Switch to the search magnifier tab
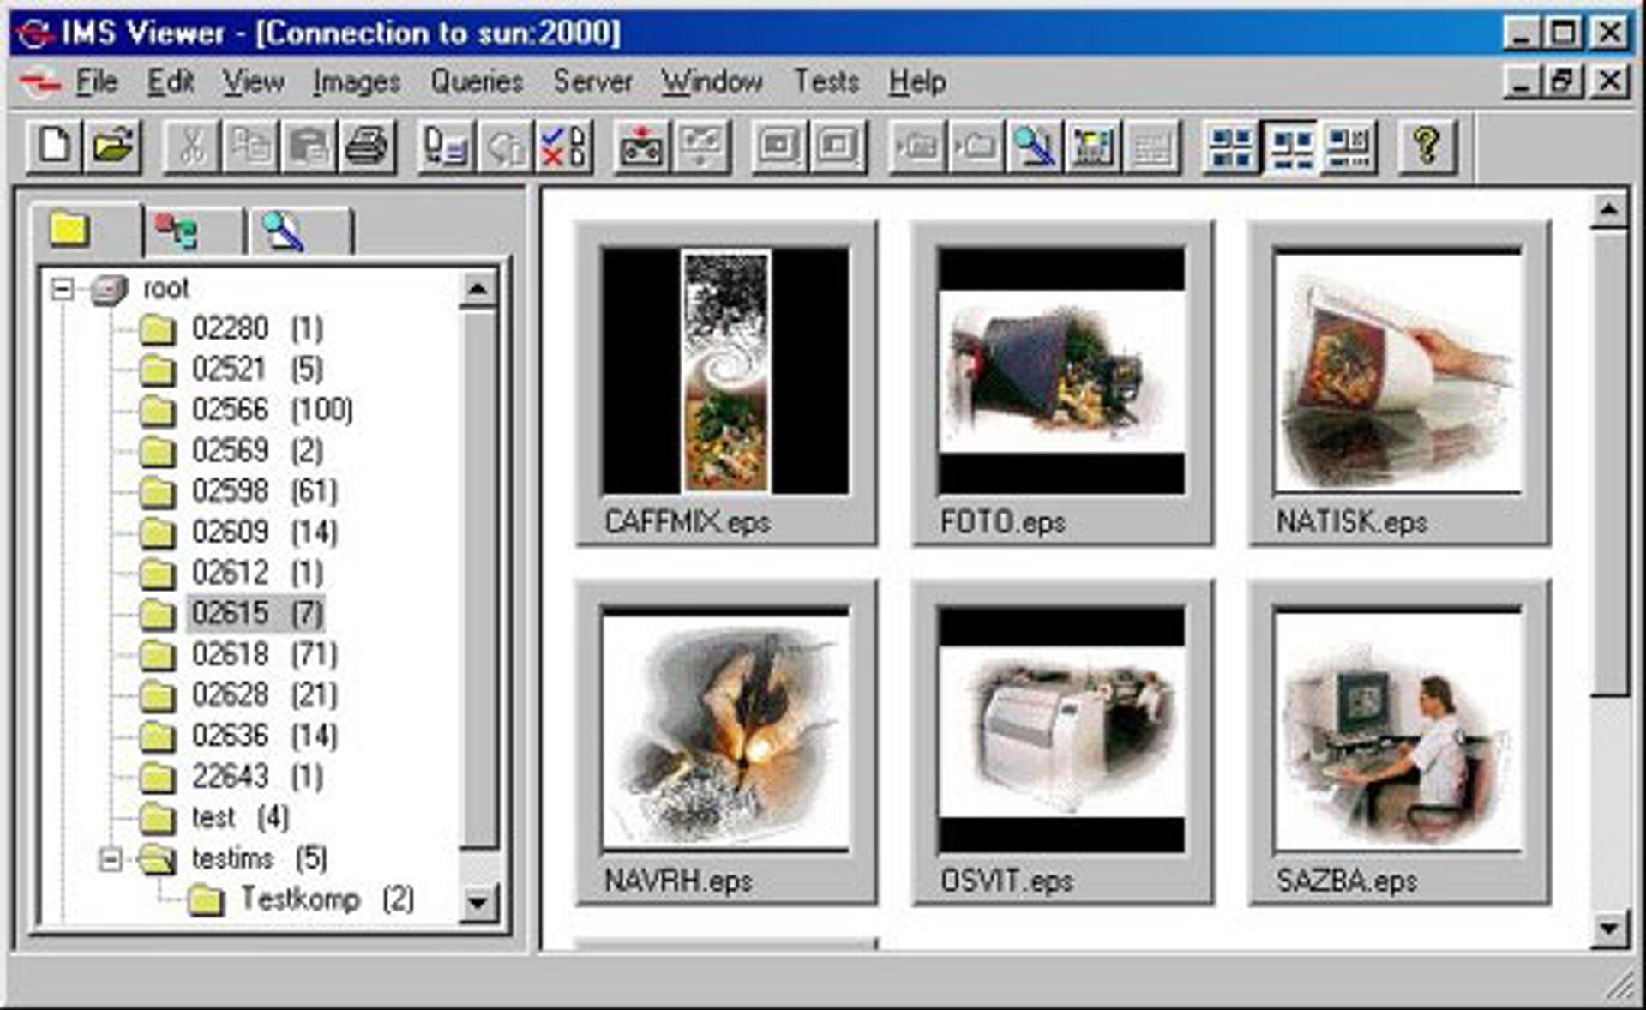The image size is (1646, 1010). click(285, 231)
